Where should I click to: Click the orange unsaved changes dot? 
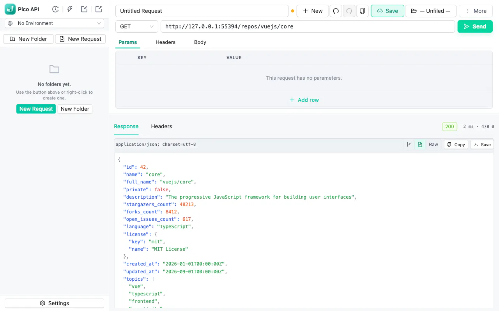(292, 11)
